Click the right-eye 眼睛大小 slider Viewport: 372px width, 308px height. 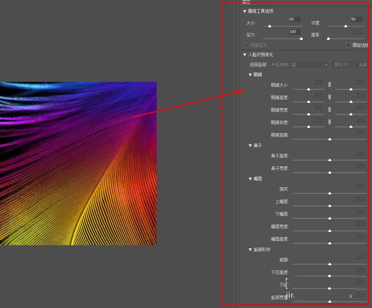coord(351,89)
